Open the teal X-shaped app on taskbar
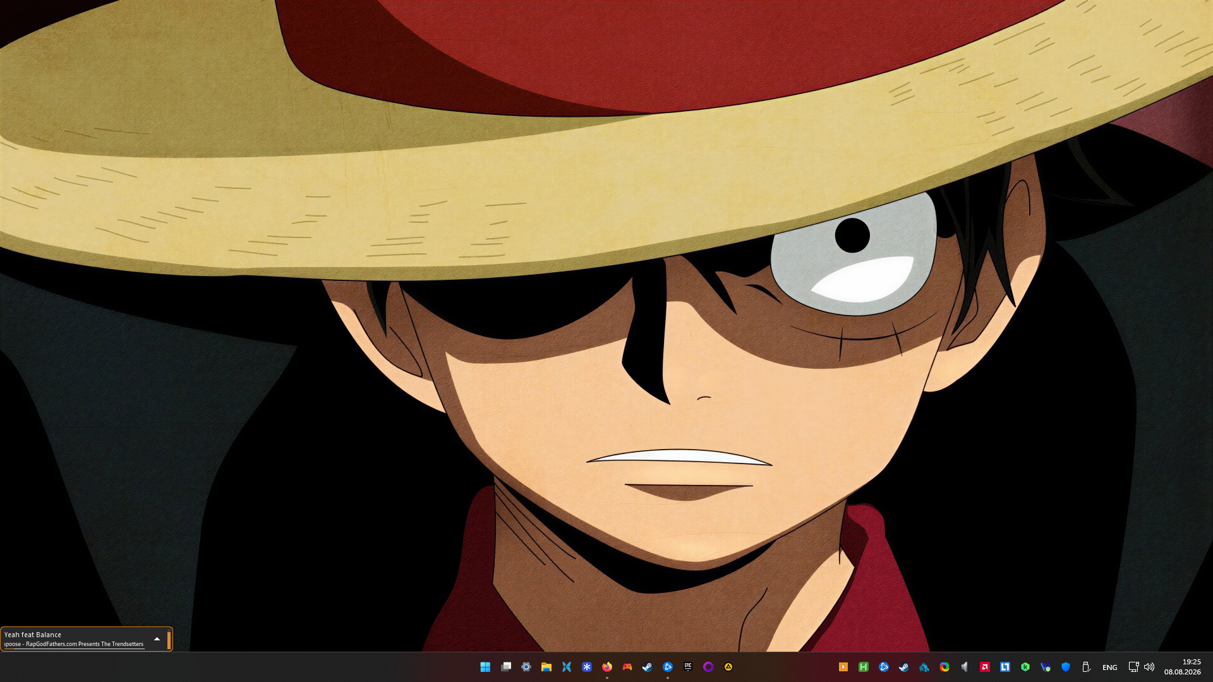 [567, 667]
